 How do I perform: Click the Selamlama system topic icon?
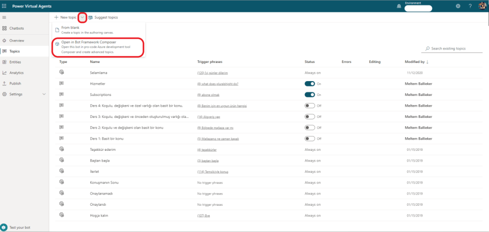(62, 72)
